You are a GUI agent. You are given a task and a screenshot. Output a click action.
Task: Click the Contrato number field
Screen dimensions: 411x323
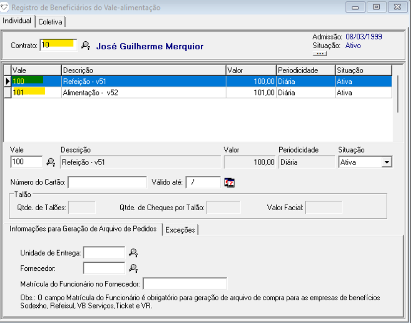(x=58, y=45)
